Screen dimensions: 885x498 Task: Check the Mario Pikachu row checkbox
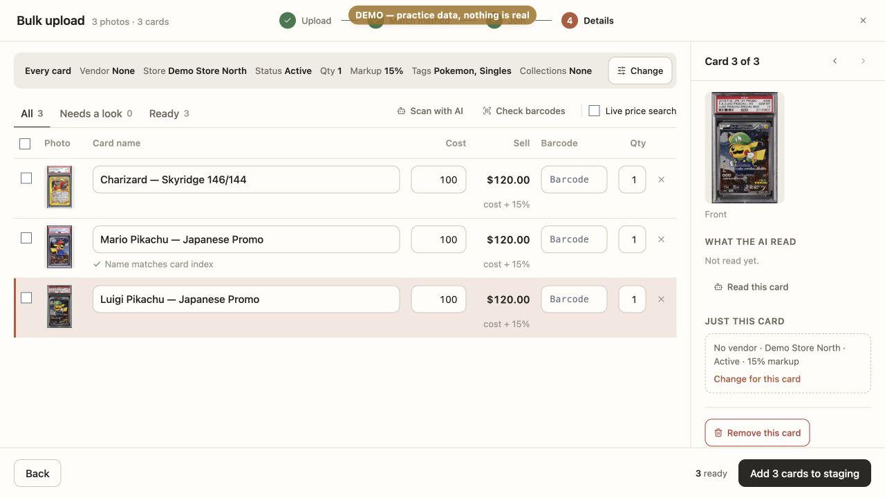coord(26,238)
